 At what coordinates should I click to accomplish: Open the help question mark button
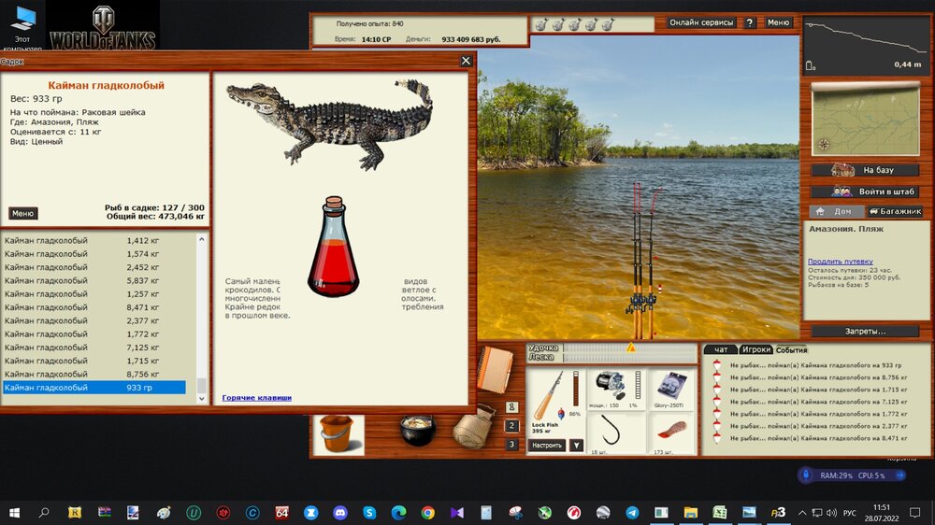click(750, 22)
